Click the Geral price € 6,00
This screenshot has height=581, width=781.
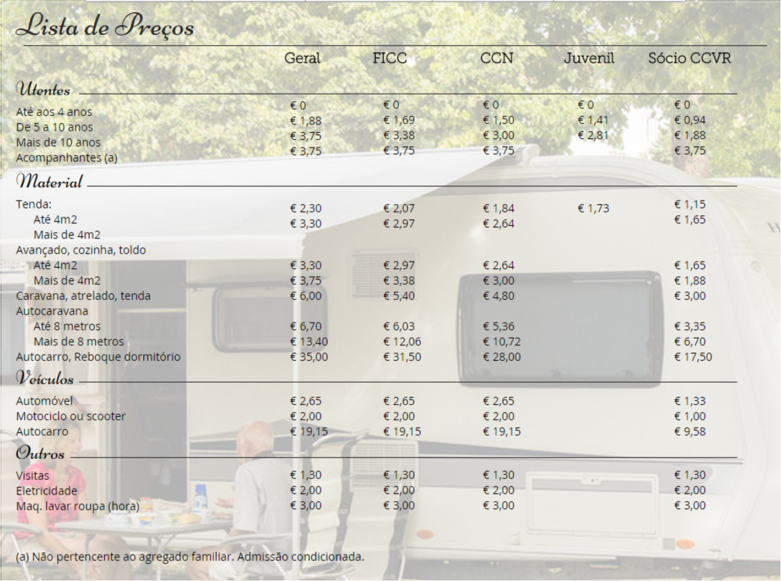pos(306,296)
